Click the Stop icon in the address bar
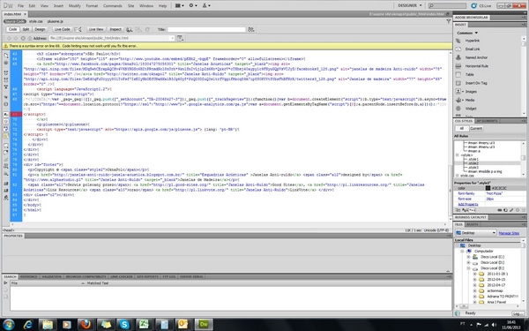The image size is (529, 331). click(x=23, y=38)
